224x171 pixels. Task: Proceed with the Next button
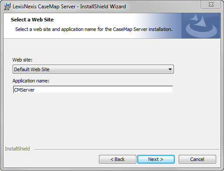pyautogui.click(x=156, y=159)
